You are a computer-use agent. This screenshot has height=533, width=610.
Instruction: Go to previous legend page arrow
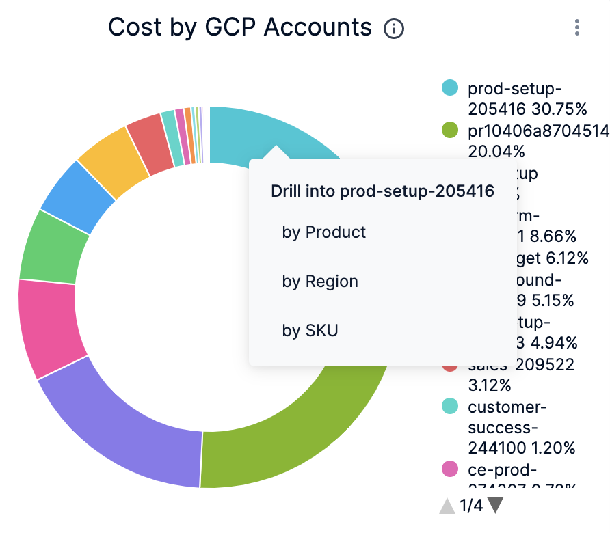(447, 506)
